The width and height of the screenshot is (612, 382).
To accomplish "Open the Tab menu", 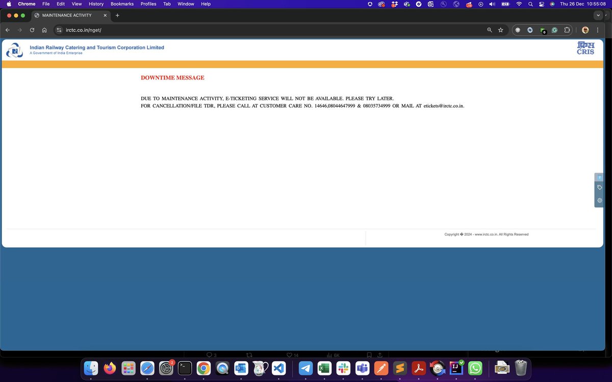I will [x=167, y=4].
